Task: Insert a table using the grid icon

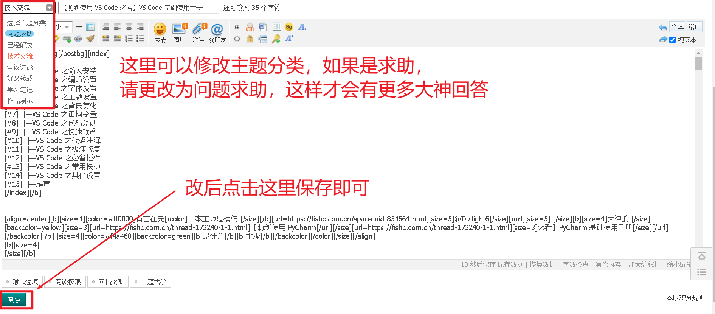Action: click(x=90, y=27)
